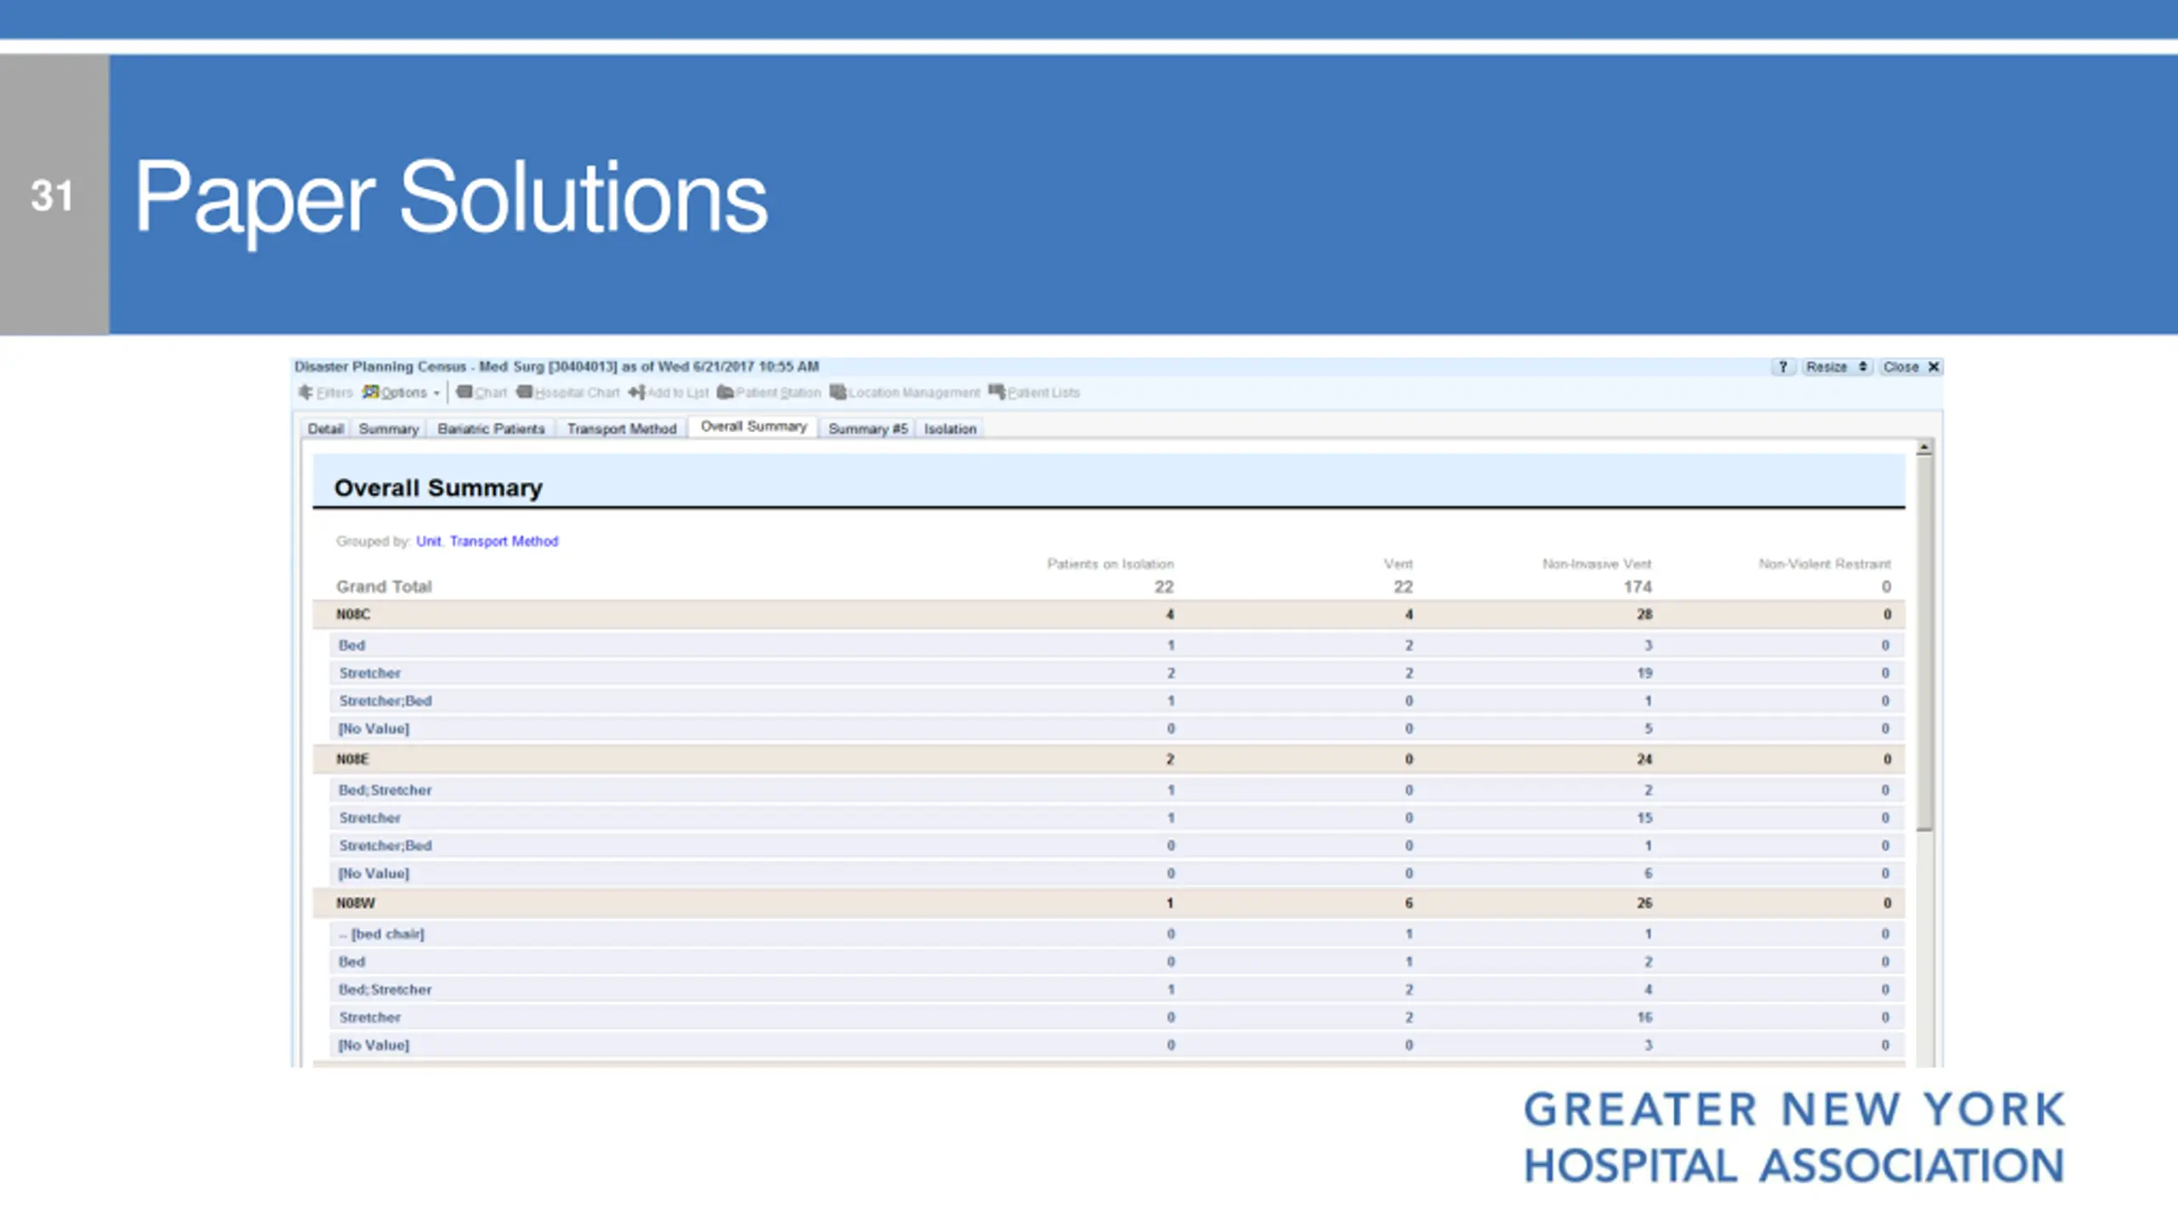Image resolution: width=2178 pixels, height=1225 pixels.
Task: Select Stretcher row under N08E
Action: 1117,818
